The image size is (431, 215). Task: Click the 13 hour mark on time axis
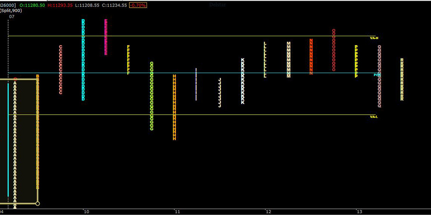tap(359, 212)
